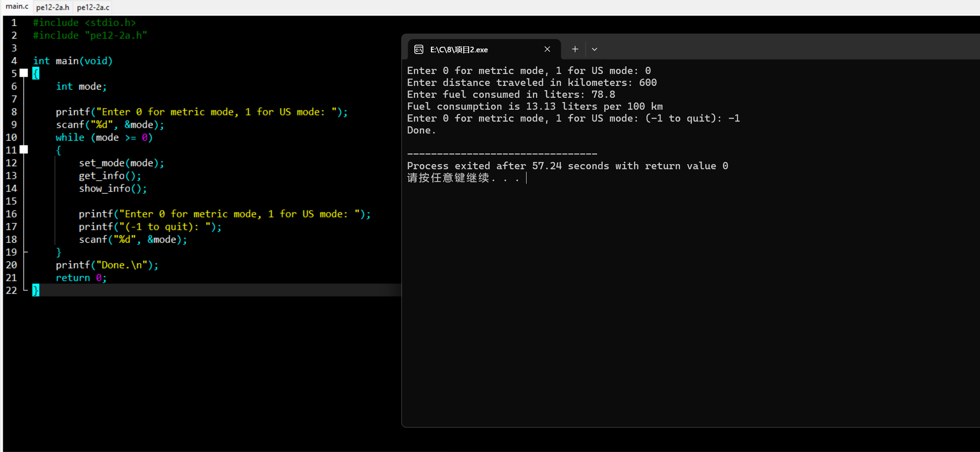Click the closing brace on line 22
Image resolution: width=980 pixels, height=452 pixels.
point(36,290)
